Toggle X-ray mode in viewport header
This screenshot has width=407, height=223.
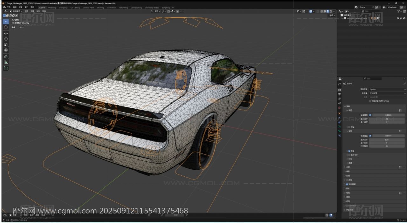318,11
